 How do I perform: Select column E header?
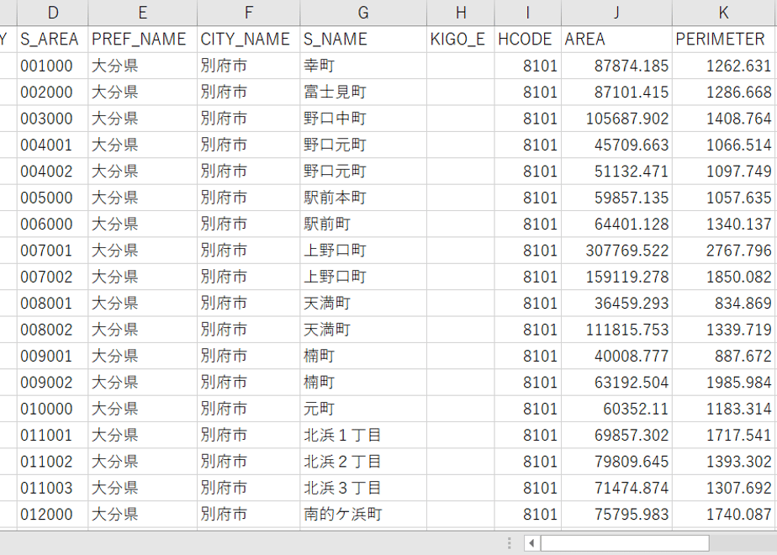pyautogui.click(x=143, y=13)
